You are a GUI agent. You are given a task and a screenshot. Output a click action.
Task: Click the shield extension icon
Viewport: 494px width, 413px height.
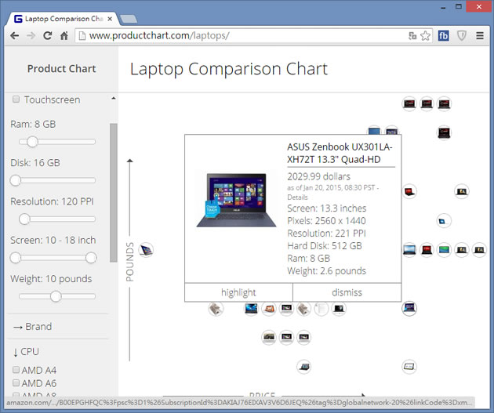[x=462, y=36]
